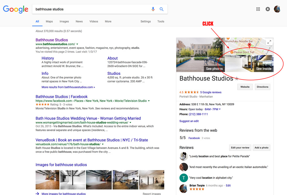Click the Add a photo button
This screenshot has width=287, height=195.
(261, 148)
